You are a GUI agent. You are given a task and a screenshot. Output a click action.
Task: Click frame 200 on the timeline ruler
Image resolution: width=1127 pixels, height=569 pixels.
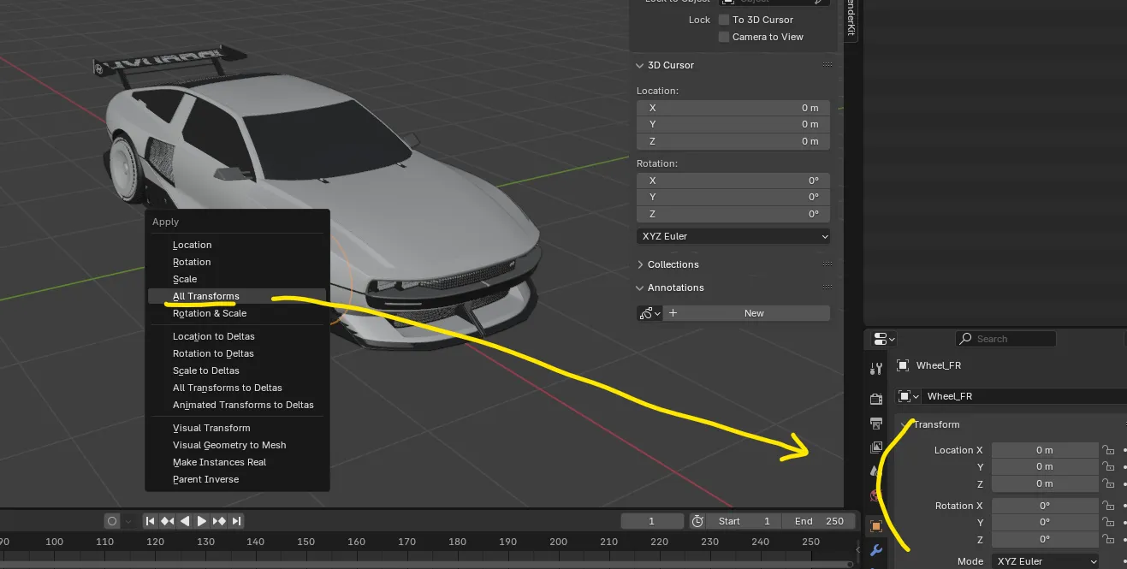559,542
